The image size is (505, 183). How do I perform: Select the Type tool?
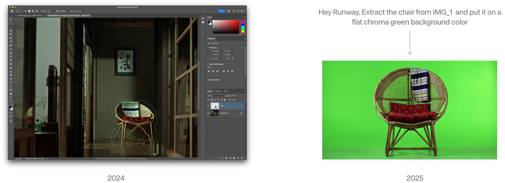point(11,82)
